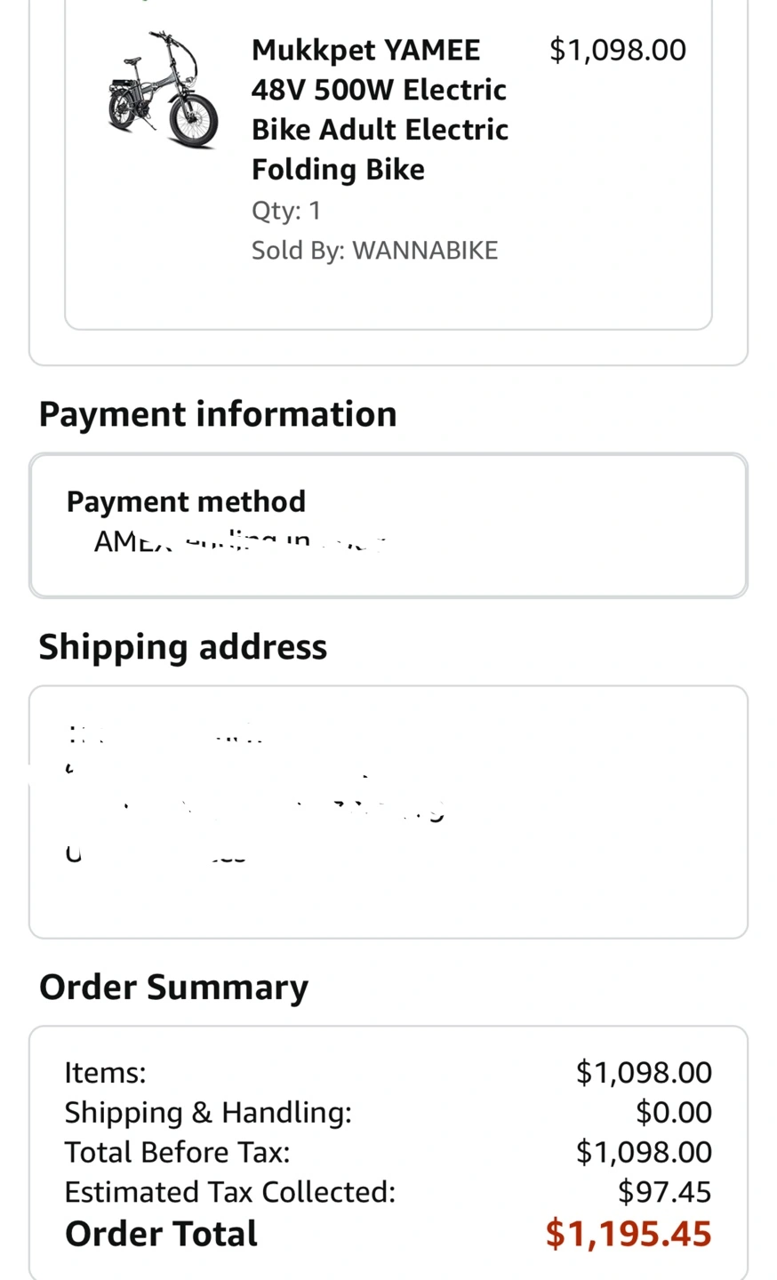Image resolution: width=777 pixels, height=1280 pixels.
Task: Click the Shipping address heading
Action: pyautogui.click(x=183, y=647)
